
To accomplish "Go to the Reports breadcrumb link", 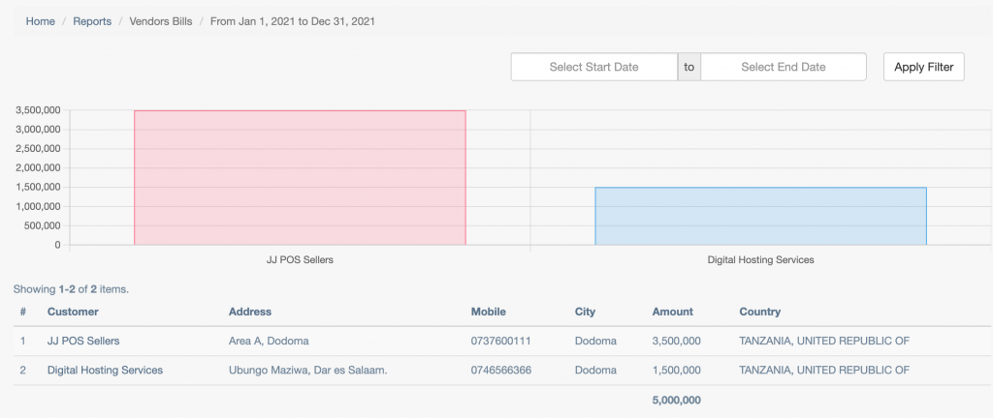I will (x=92, y=21).
